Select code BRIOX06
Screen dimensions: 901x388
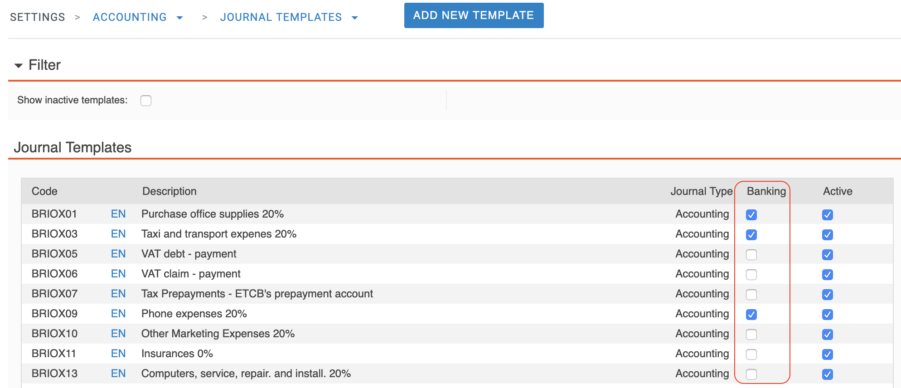(x=54, y=274)
